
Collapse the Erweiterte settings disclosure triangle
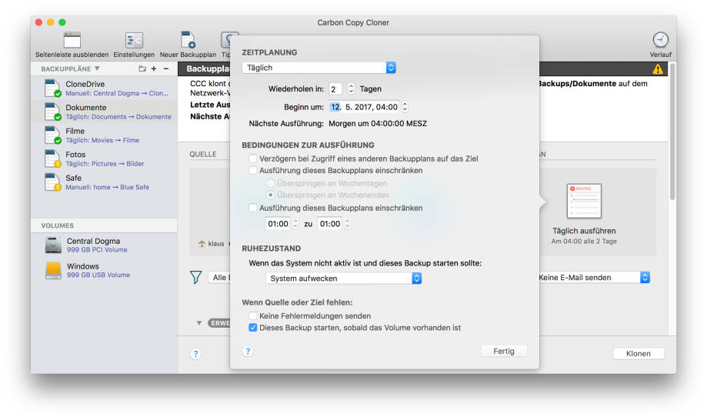199,323
